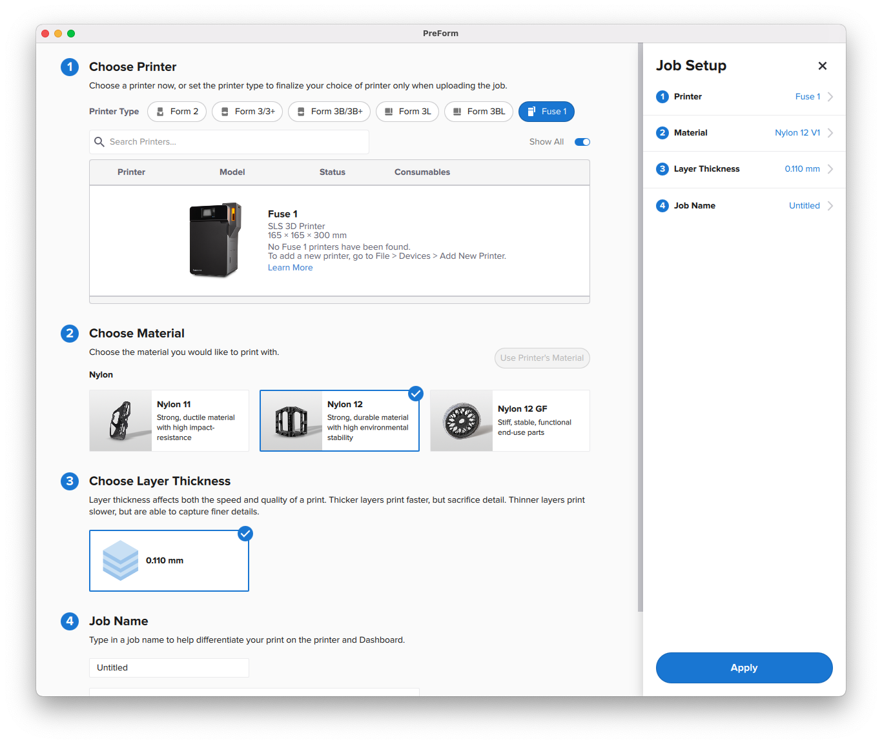This screenshot has width=882, height=744.
Task: Click the Form 3/3+ printer icon
Action: (225, 112)
